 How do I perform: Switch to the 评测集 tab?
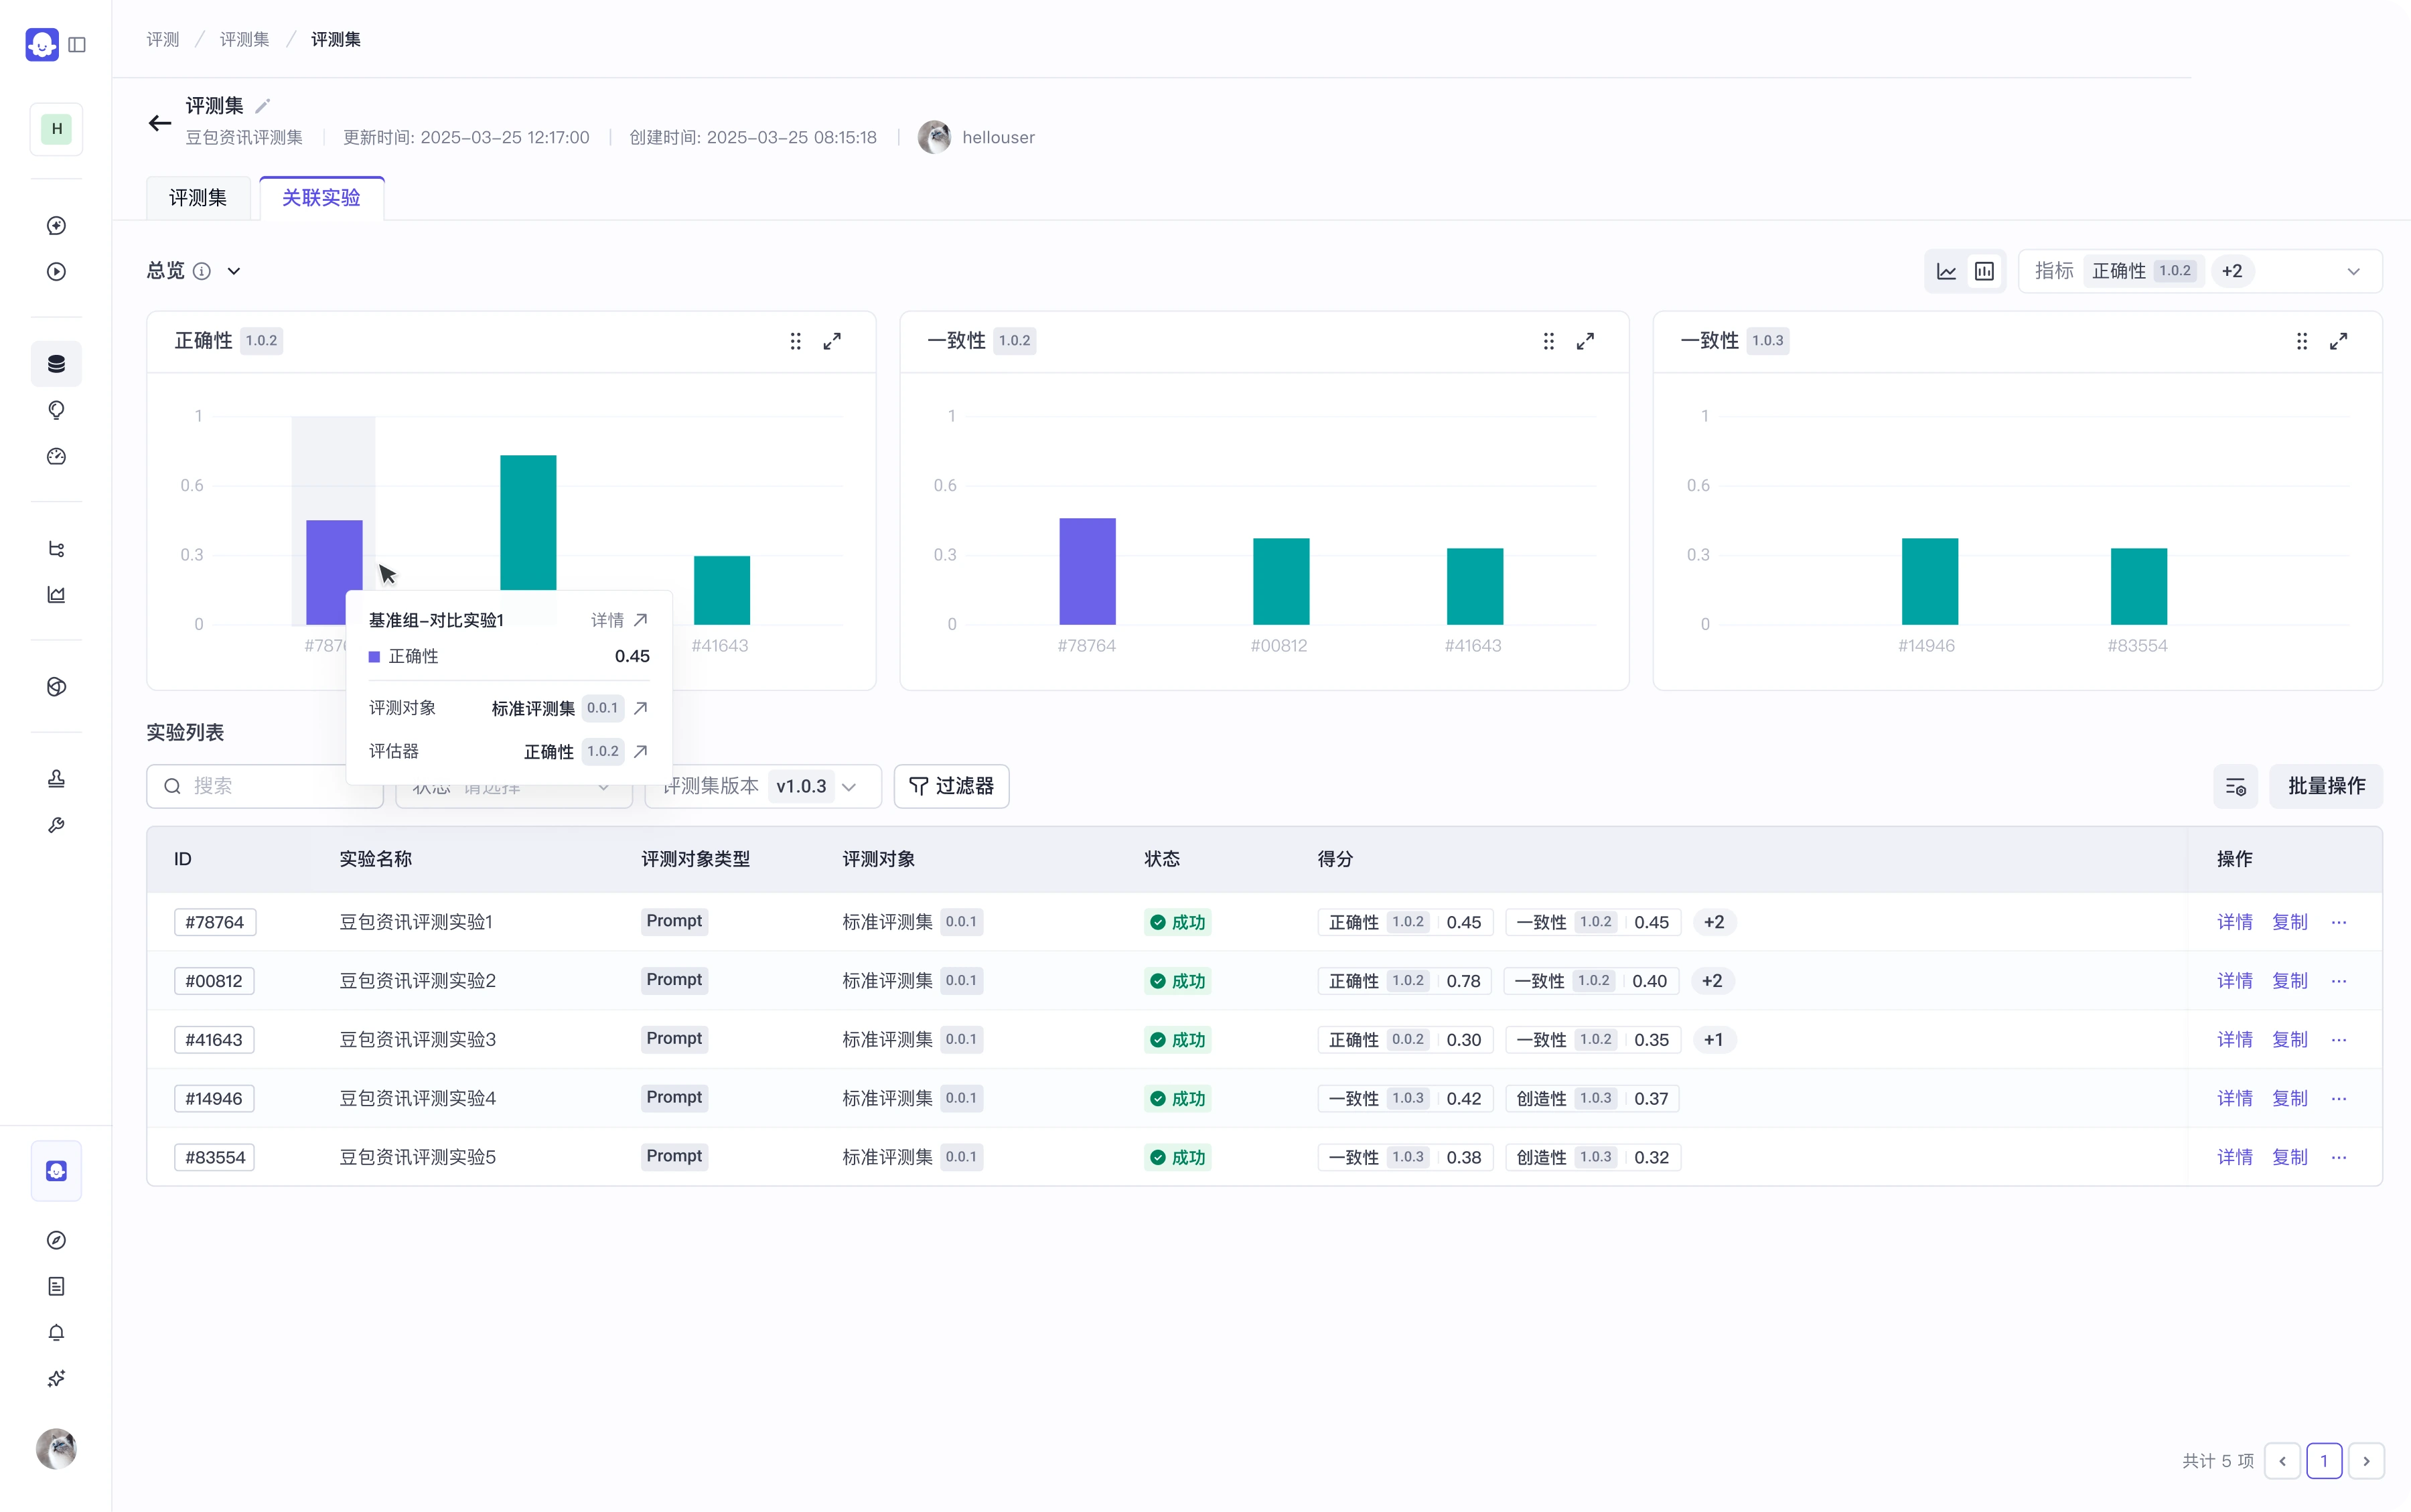point(198,198)
